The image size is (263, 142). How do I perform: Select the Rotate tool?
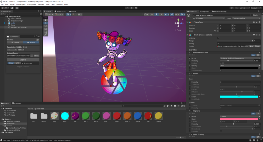click(x=46, y=26)
